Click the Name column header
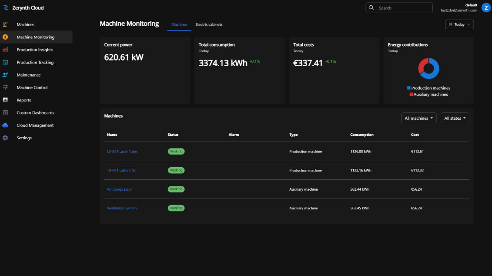 coord(112,135)
